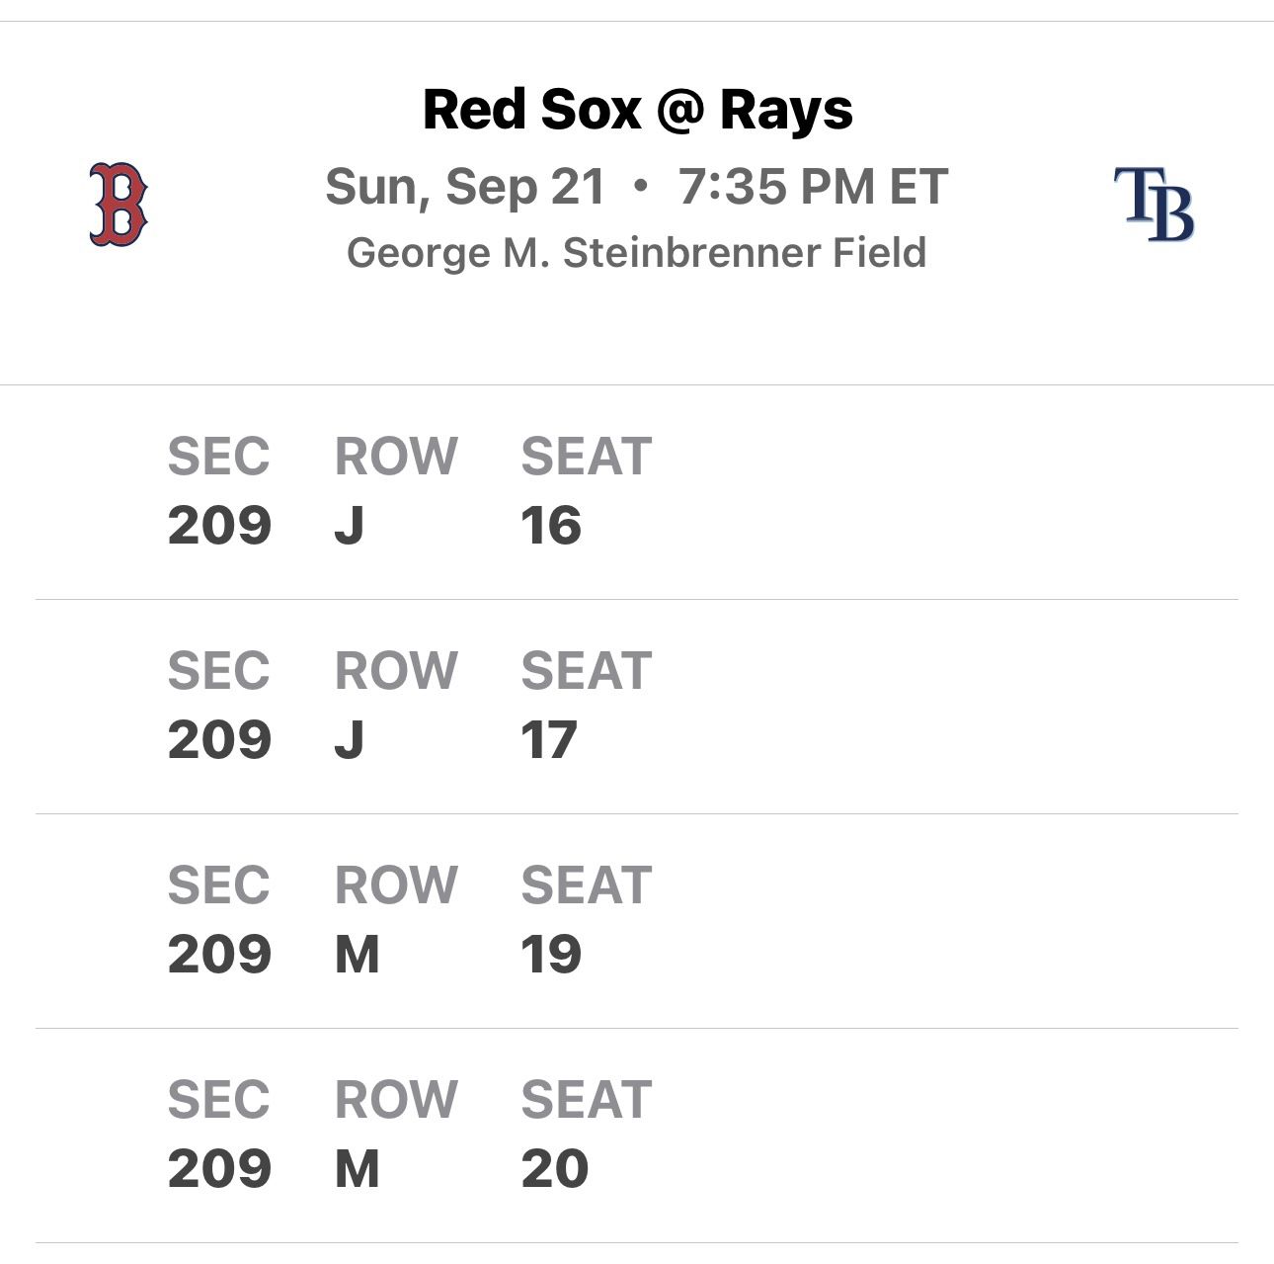Click section 209 on seat 20 ticket
Image resolution: width=1274 pixels, height=1264 pixels.
[x=219, y=1169]
